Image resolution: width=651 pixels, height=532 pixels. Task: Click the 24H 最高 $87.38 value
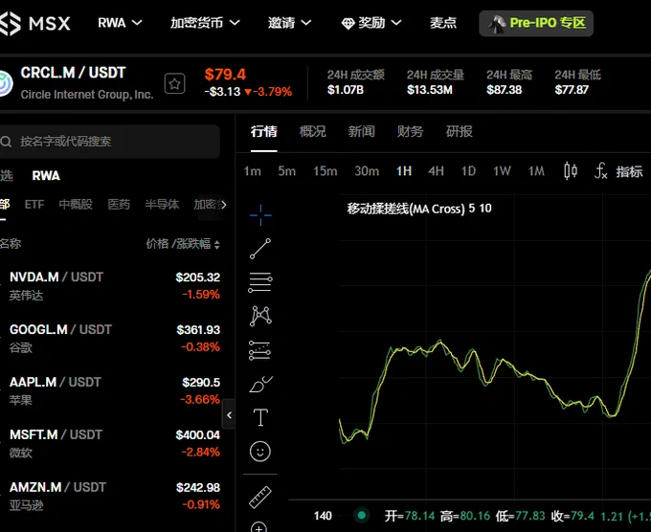(x=504, y=90)
